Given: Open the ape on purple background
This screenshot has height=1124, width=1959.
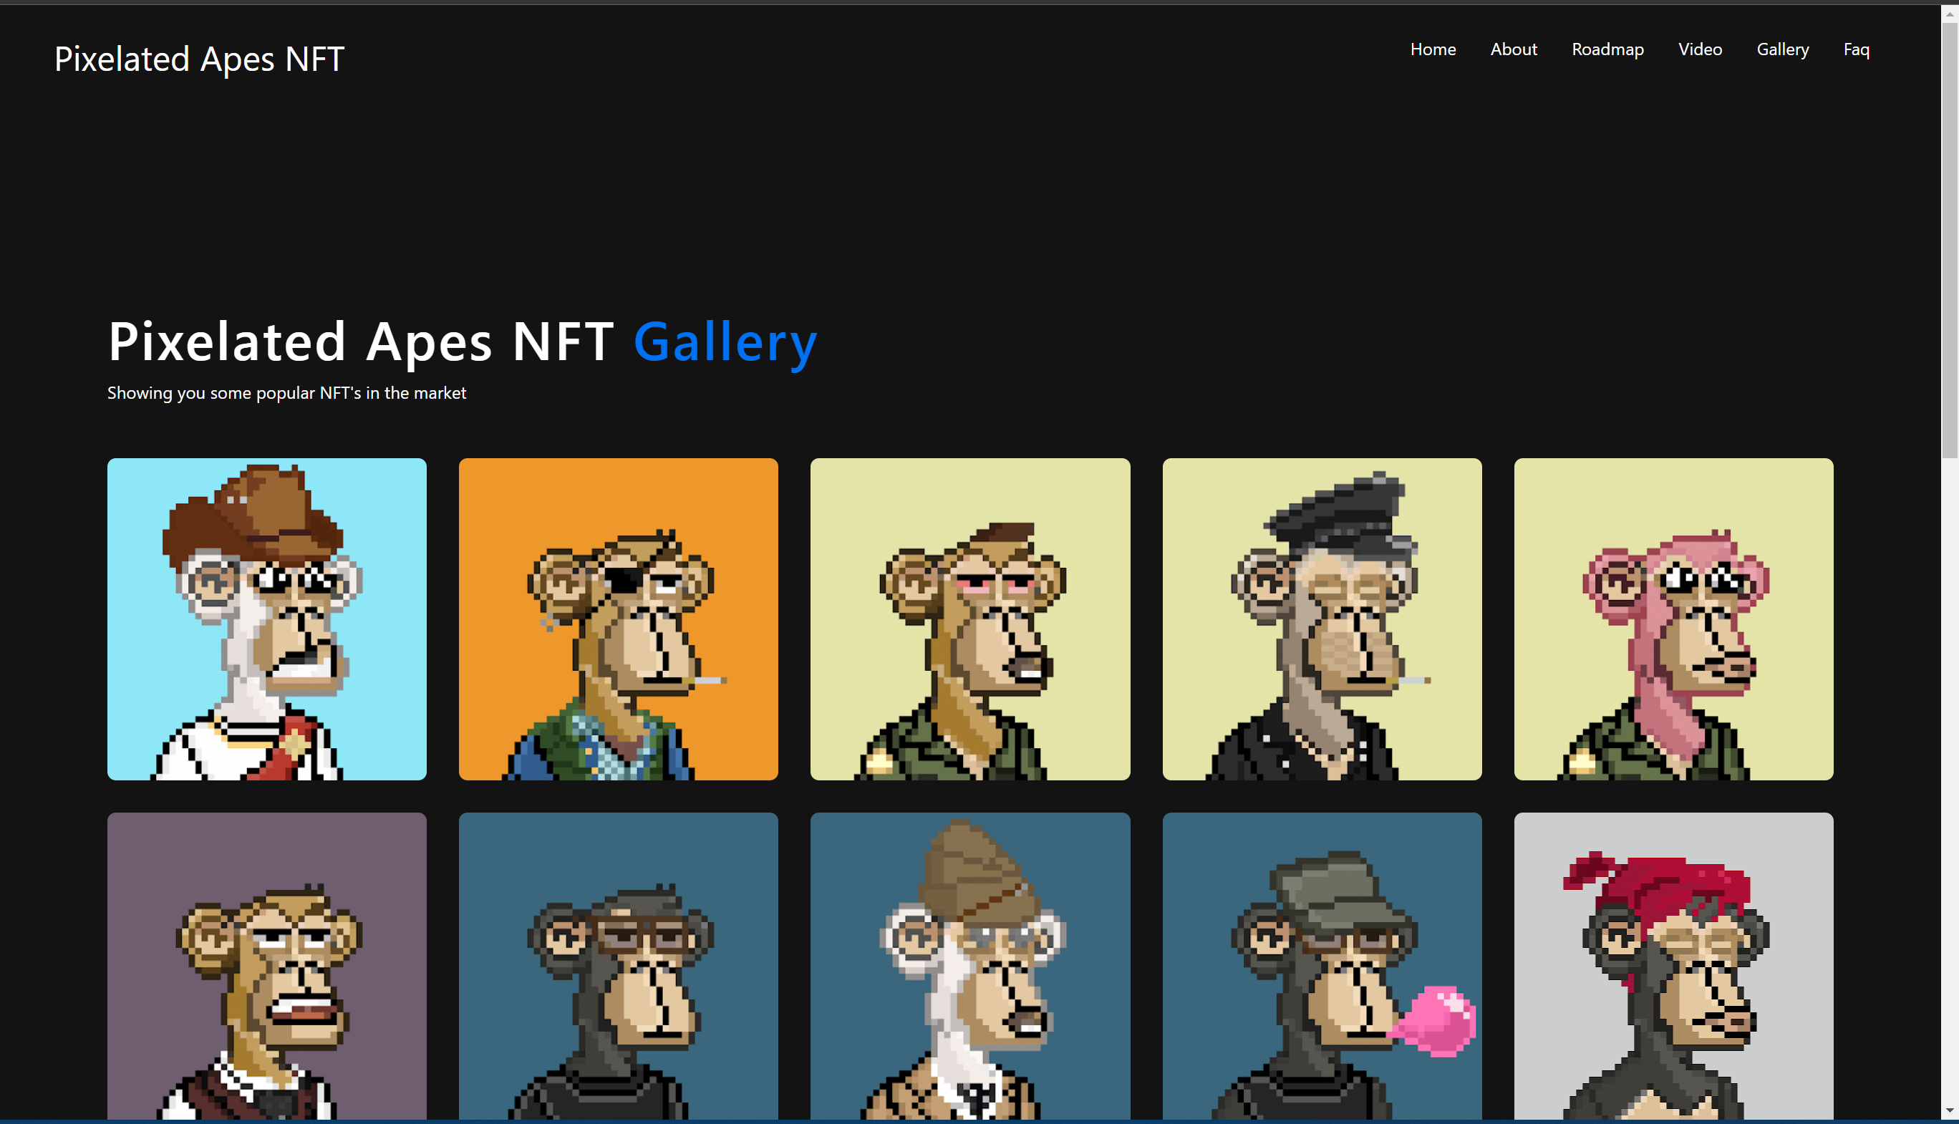Looking at the screenshot, I should pyautogui.click(x=266, y=965).
